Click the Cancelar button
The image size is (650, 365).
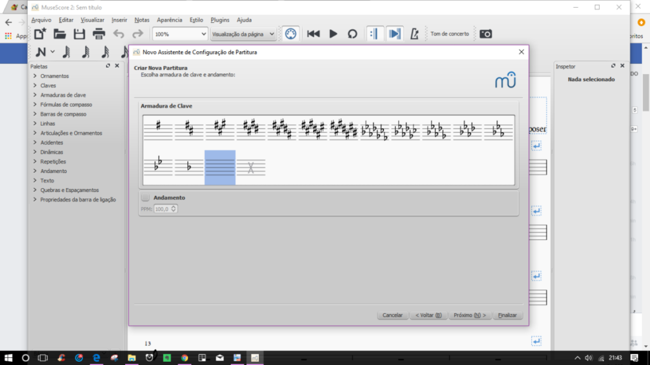click(393, 315)
